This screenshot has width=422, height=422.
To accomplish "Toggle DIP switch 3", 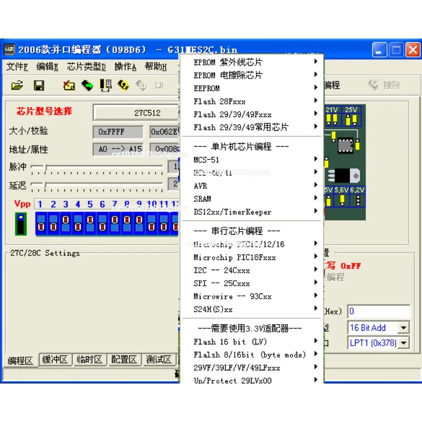I will [65, 224].
